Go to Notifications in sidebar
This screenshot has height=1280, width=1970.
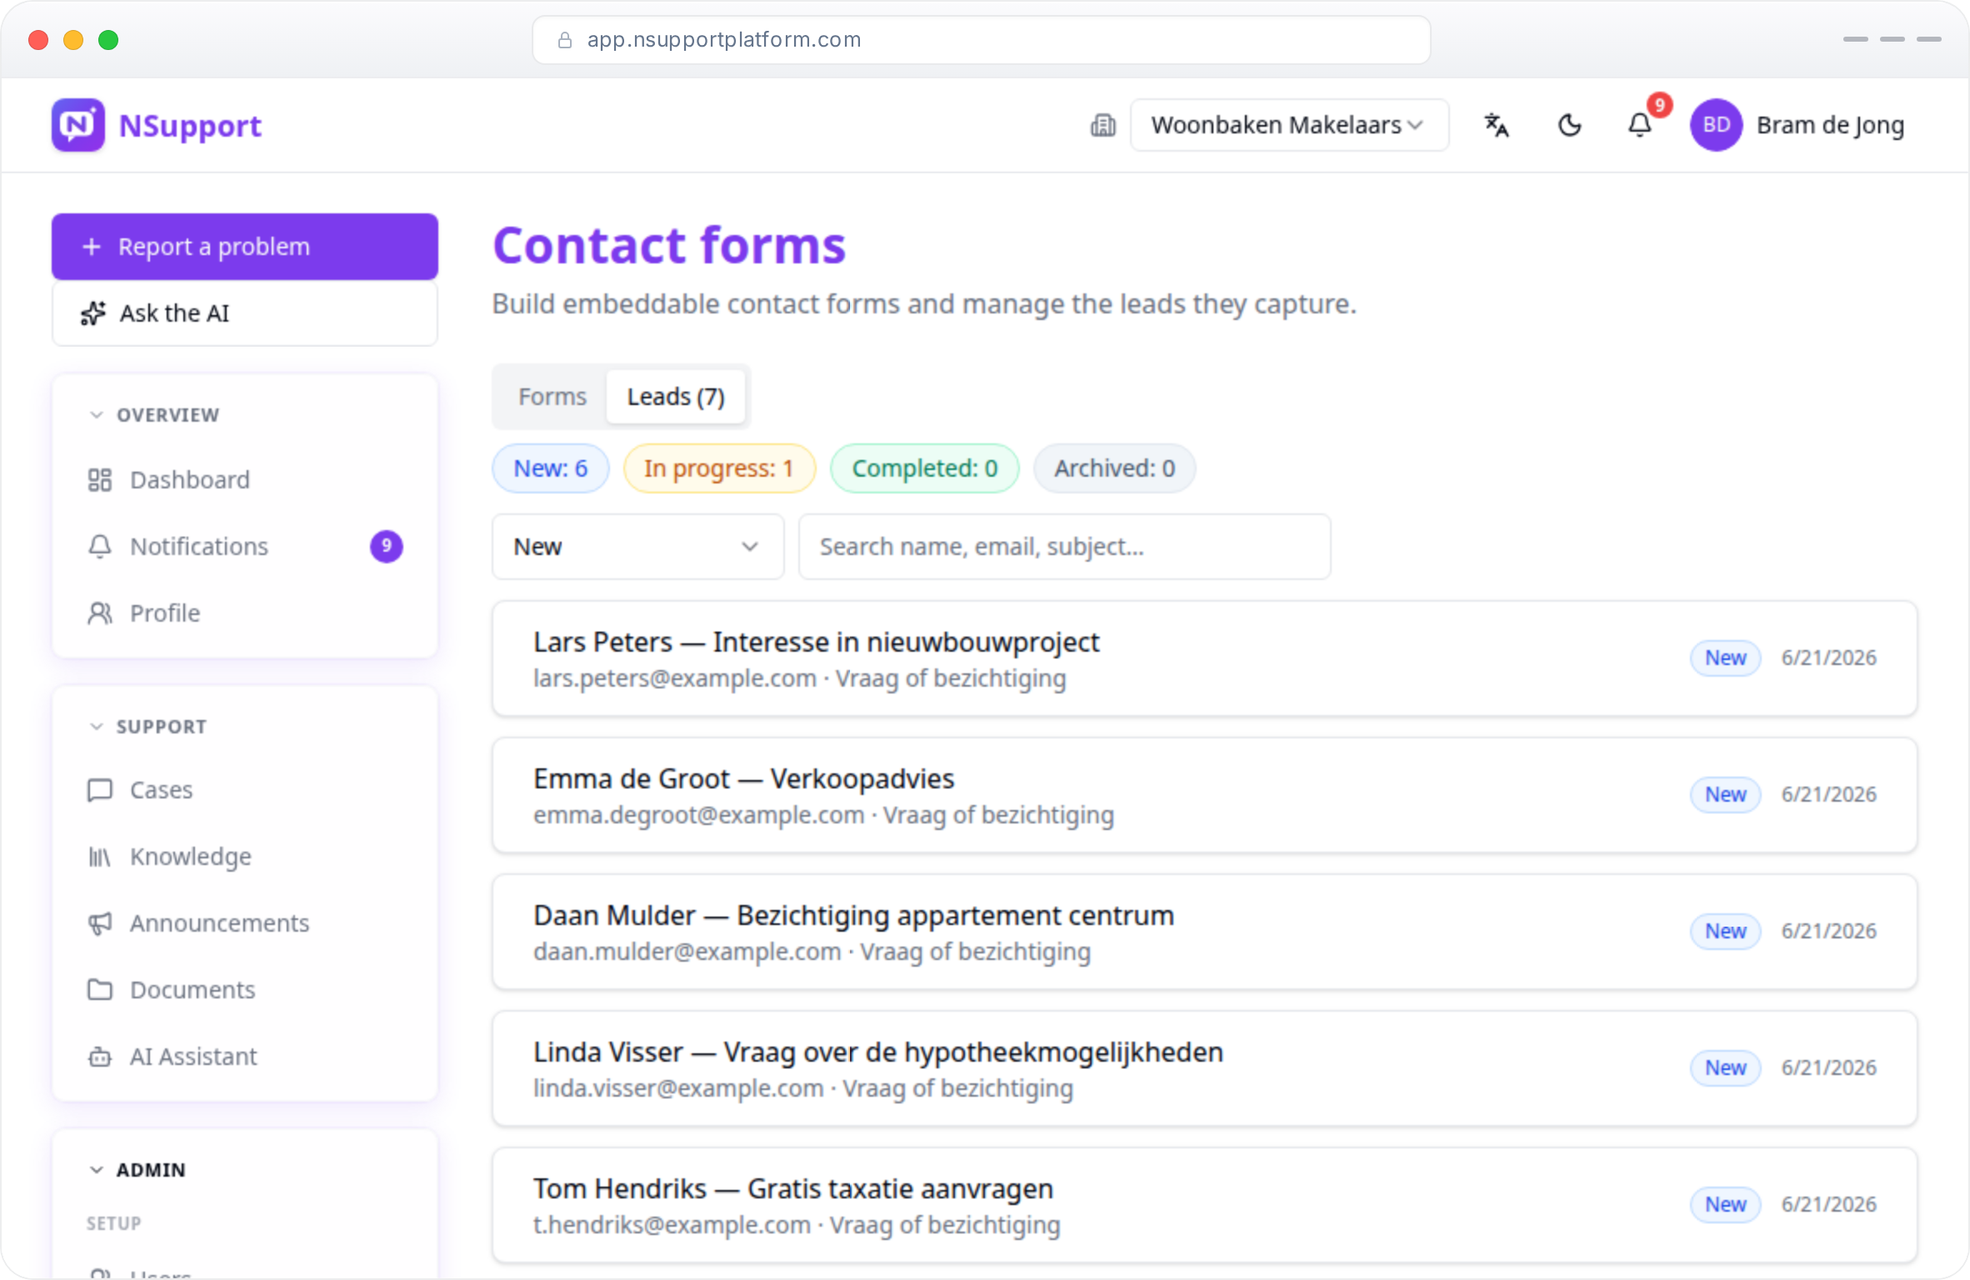pyautogui.click(x=245, y=547)
